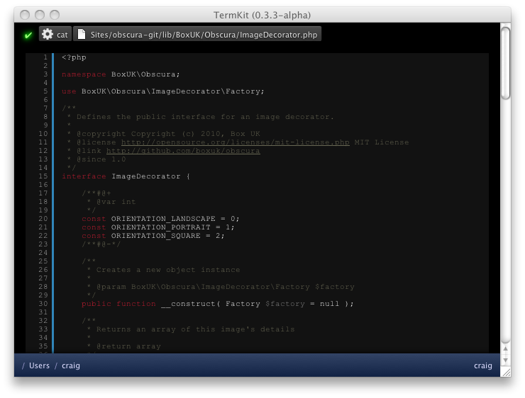525x398 pixels.
Task: Open the github.com/boxuk/obscura link
Action: point(183,151)
